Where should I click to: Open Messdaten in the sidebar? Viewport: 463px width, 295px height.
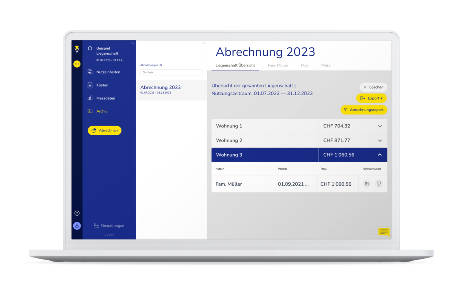coord(106,98)
